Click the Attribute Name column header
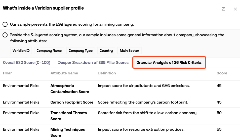 point(64,73)
